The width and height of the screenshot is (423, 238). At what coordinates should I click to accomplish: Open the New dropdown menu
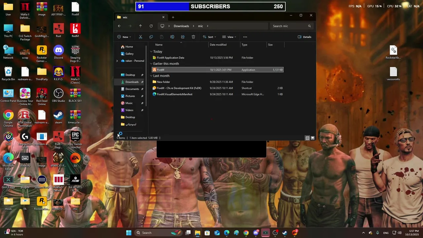[x=124, y=37]
